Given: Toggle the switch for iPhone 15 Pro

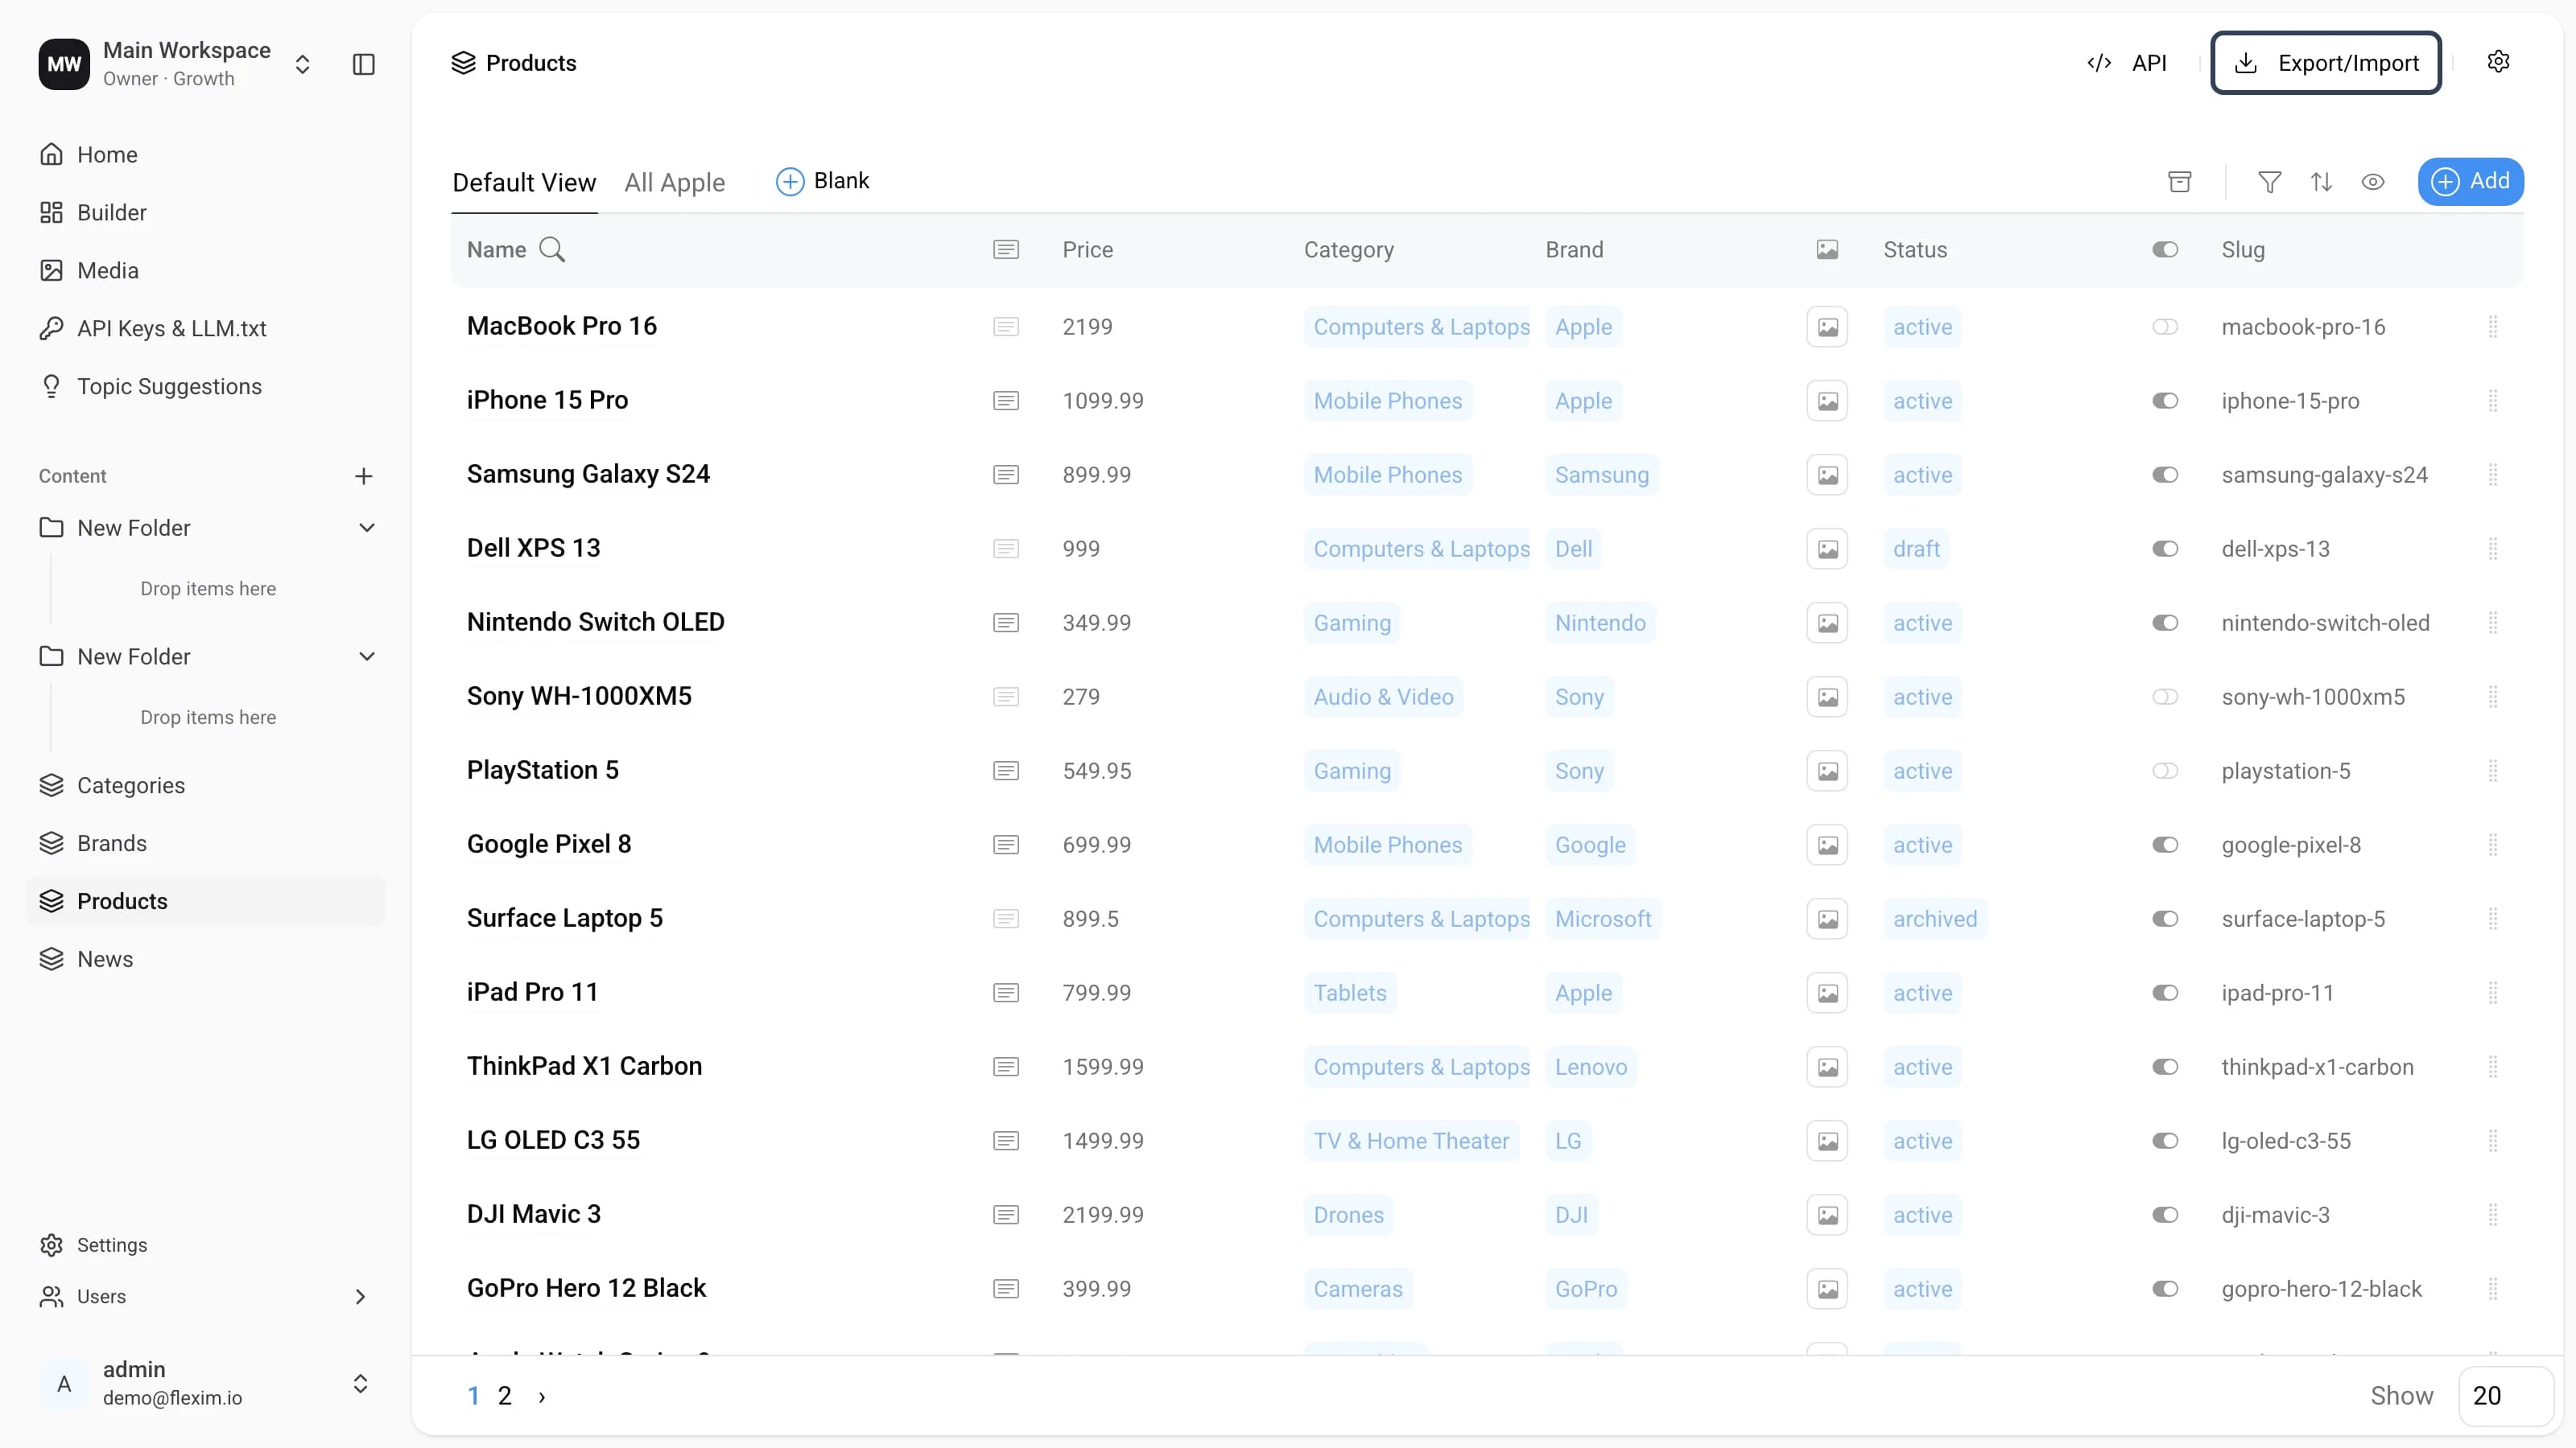Looking at the screenshot, I should click(x=2165, y=401).
